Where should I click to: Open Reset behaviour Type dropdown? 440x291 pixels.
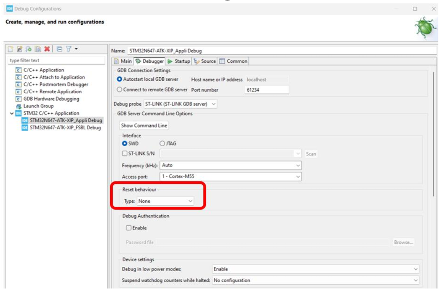[165, 201]
